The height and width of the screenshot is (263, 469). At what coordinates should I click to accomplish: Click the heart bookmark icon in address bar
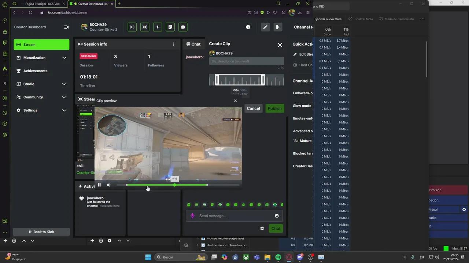(275, 12)
